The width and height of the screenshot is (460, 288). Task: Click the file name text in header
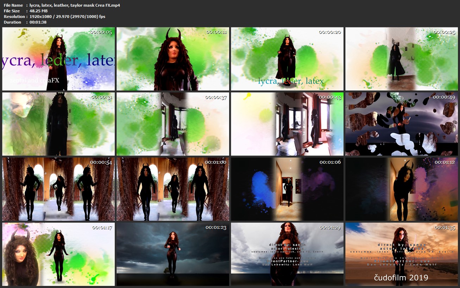point(75,5)
